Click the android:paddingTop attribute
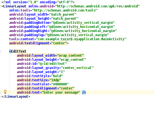Viewport: 154px width, 113px height. tap(59, 35)
